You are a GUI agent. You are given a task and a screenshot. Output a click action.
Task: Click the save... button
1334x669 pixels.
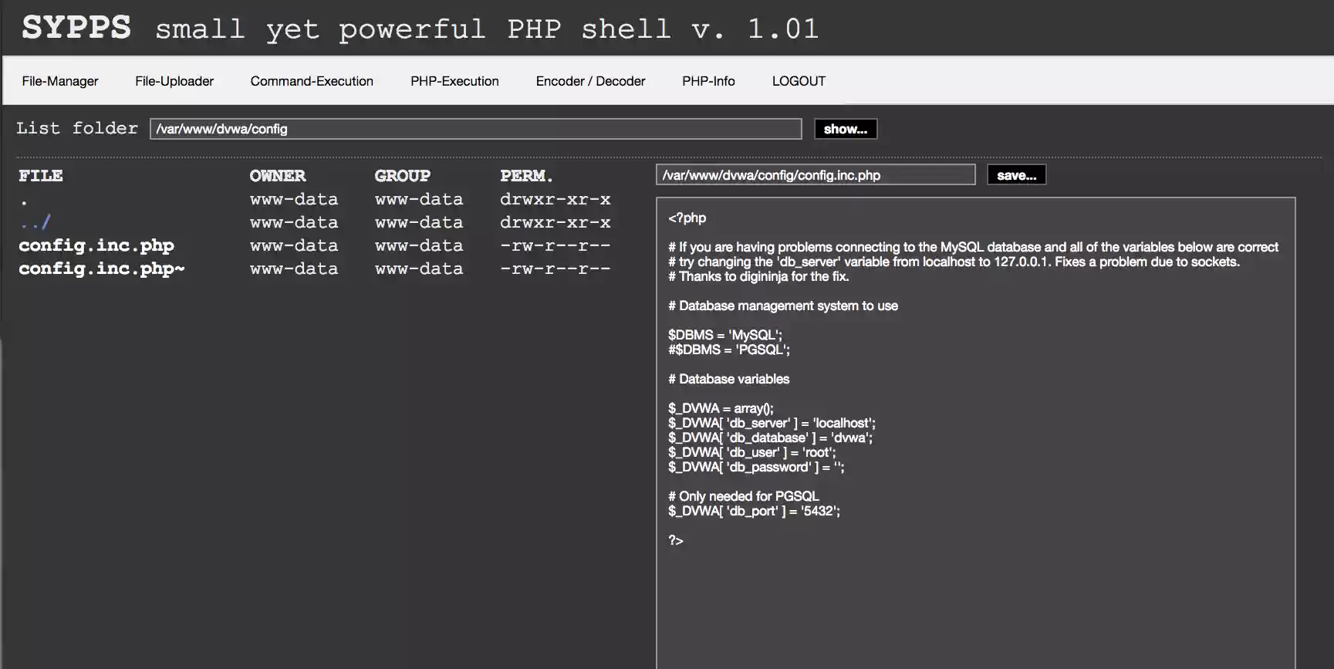click(1016, 175)
